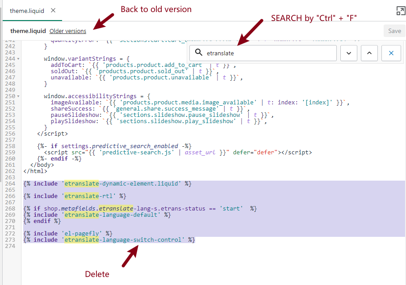406x285 pixels.
Task: Click the endif line 260
Action: click(x=59, y=158)
